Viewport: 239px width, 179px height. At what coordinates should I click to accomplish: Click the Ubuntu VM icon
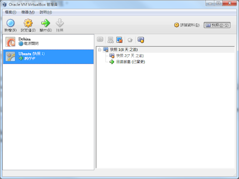pyautogui.click(x=10, y=57)
